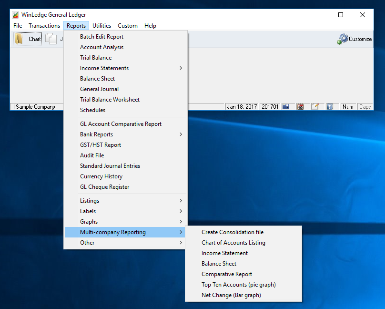Open the Transactions menu
Screen dimensions: 385x309
coord(44,26)
